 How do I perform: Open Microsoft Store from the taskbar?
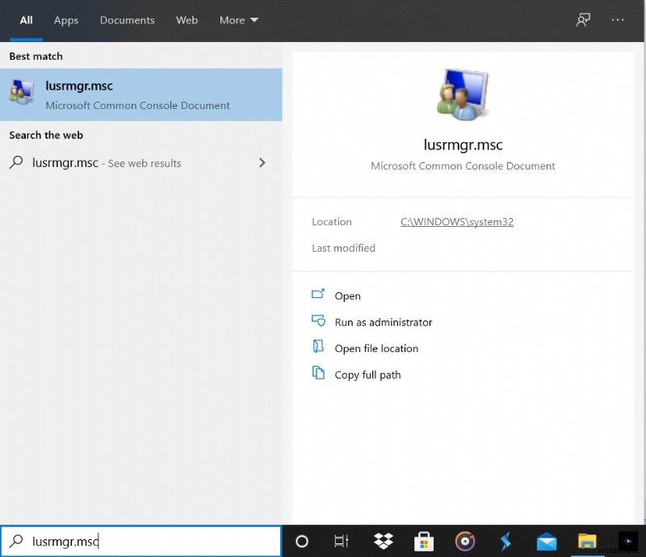coord(424,541)
